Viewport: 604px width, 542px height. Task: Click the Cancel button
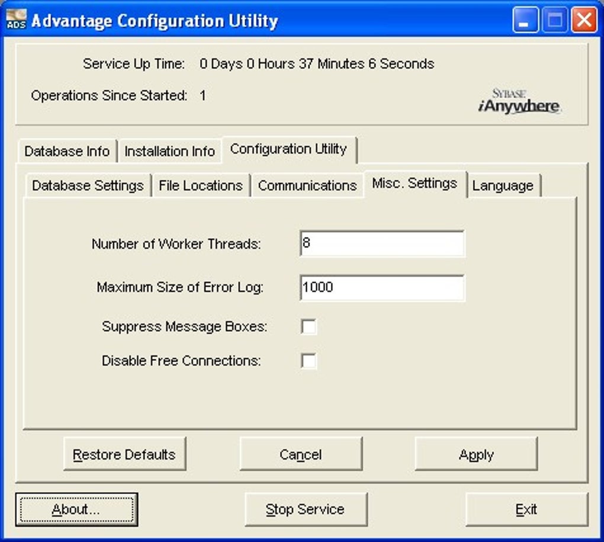click(x=301, y=454)
